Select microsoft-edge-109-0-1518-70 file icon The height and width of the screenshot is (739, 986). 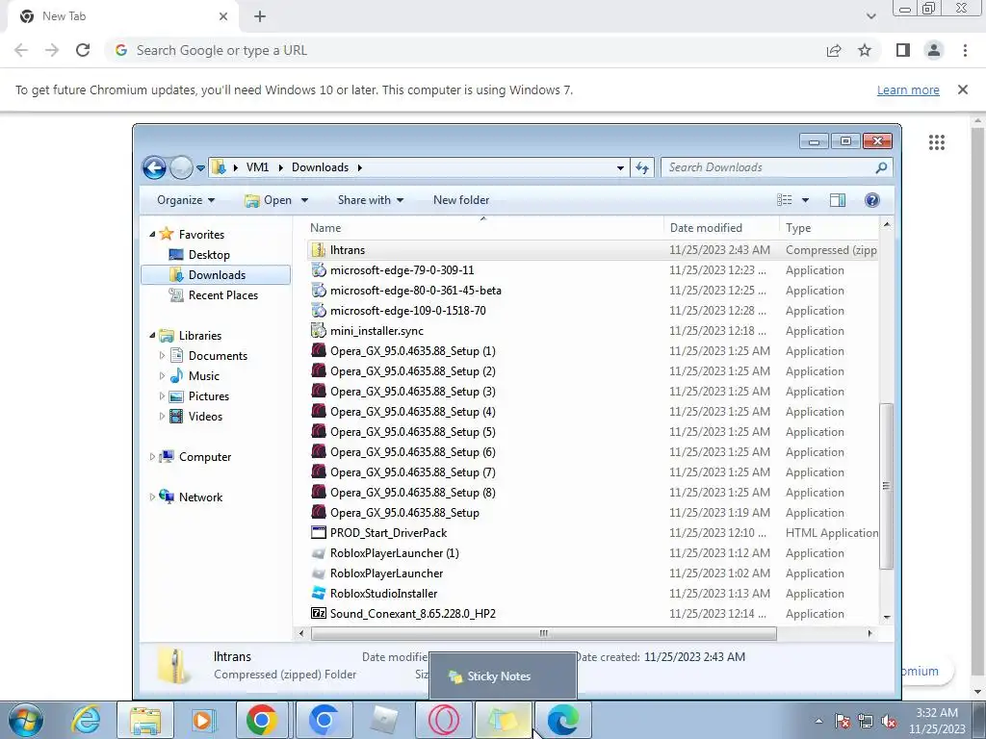coord(319,311)
